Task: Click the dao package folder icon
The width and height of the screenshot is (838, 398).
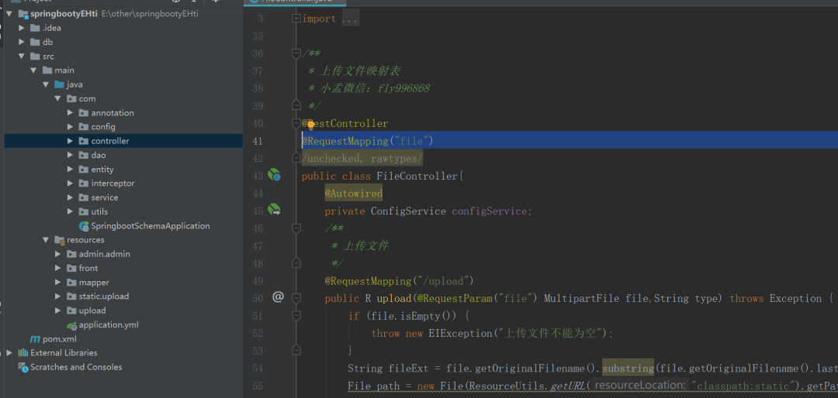Action: [83, 156]
